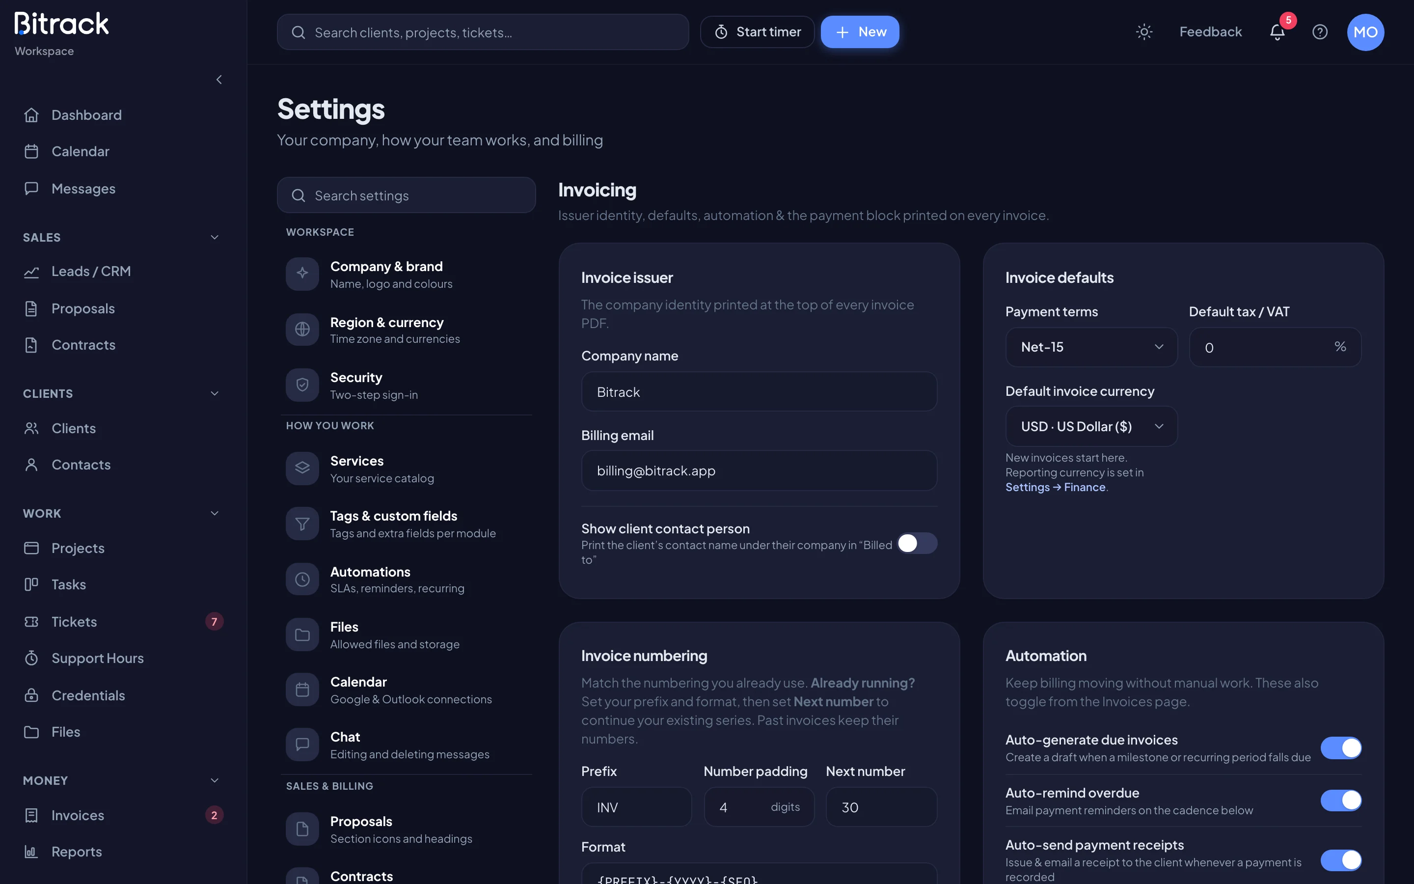1414x884 pixels.
Task: Go to Tickets in the sidebar
Action: point(123,621)
